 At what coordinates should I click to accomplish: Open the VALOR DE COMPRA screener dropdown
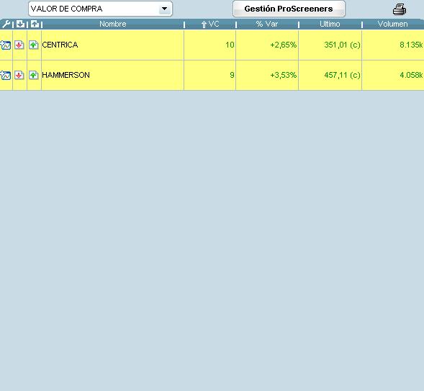tap(100, 9)
